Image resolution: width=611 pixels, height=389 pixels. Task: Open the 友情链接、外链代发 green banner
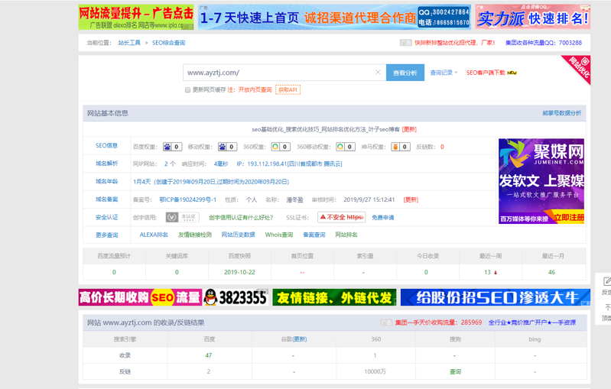click(x=334, y=297)
